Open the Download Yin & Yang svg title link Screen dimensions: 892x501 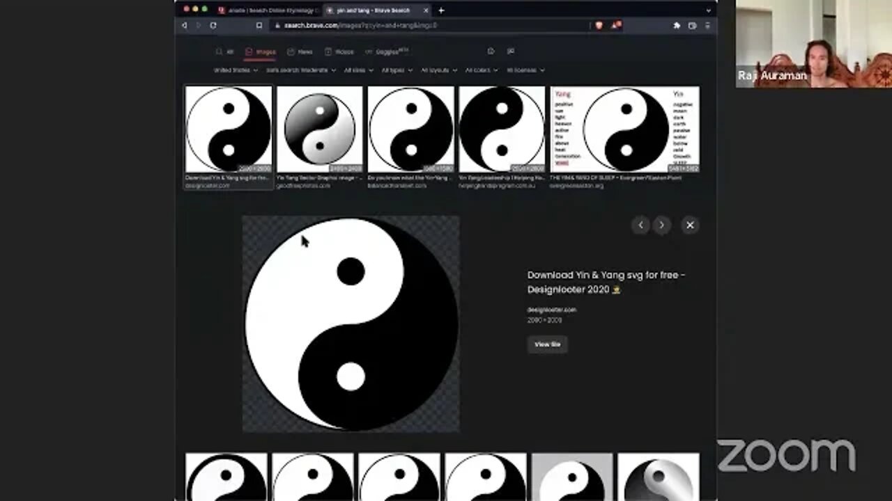coord(606,282)
